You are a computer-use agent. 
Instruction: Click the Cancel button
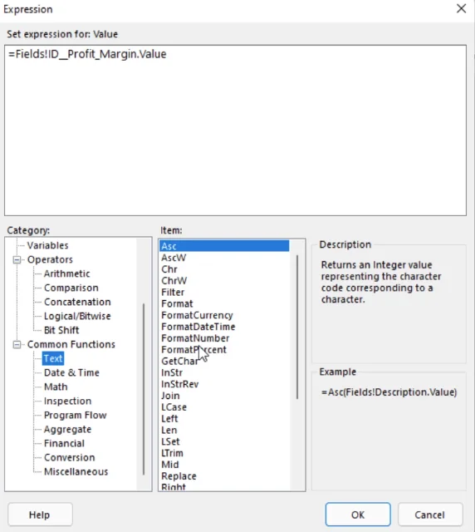429,515
